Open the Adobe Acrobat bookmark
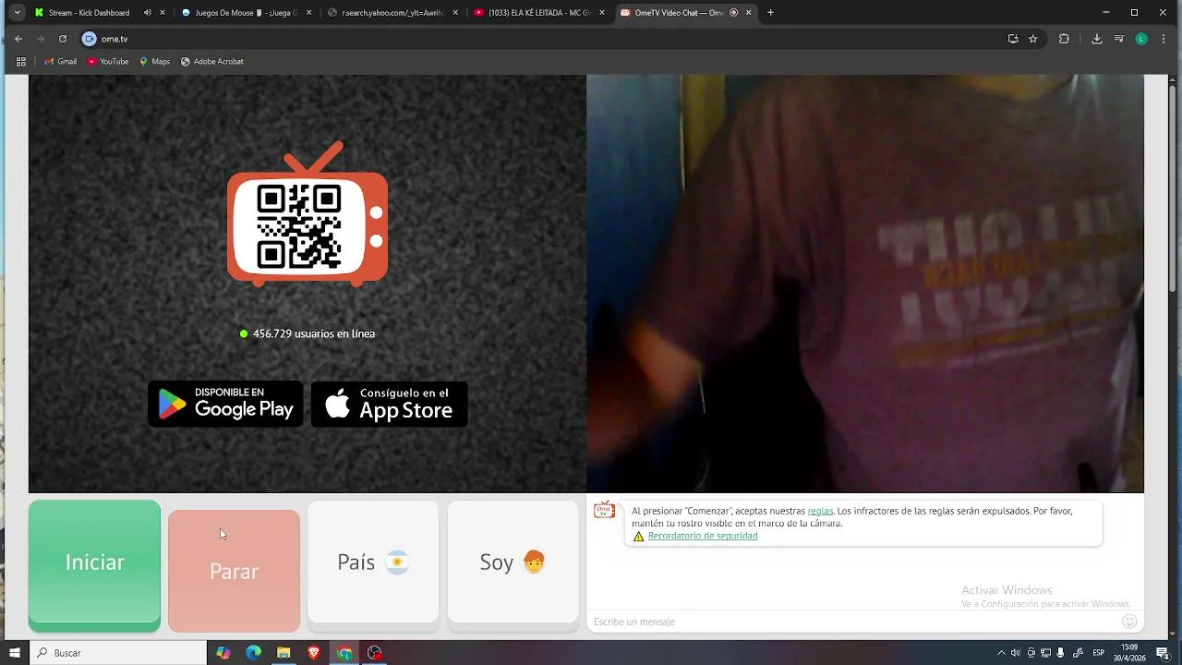This screenshot has width=1182, height=665. click(212, 62)
